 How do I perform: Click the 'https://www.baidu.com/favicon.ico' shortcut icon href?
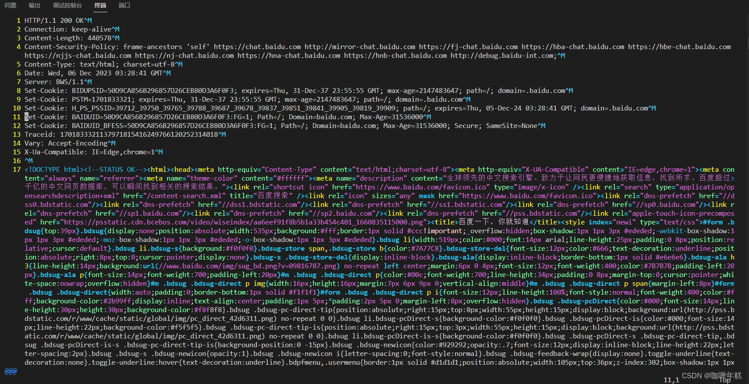tap(421, 187)
